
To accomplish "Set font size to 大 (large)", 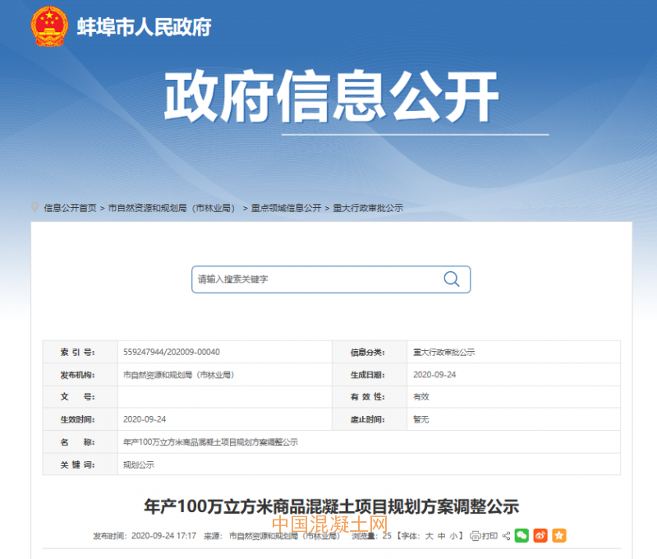I will [x=429, y=536].
